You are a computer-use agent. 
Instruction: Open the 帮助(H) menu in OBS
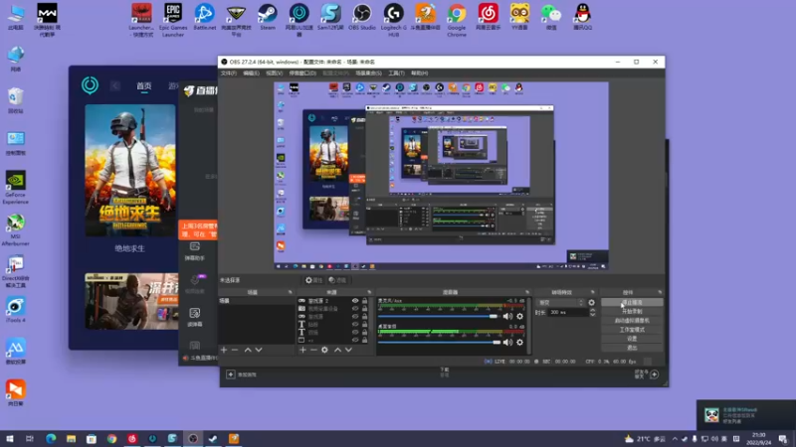pyautogui.click(x=419, y=73)
